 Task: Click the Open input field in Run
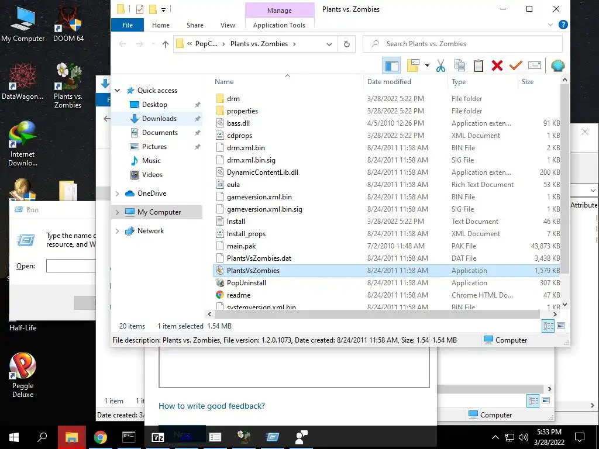[71, 266]
